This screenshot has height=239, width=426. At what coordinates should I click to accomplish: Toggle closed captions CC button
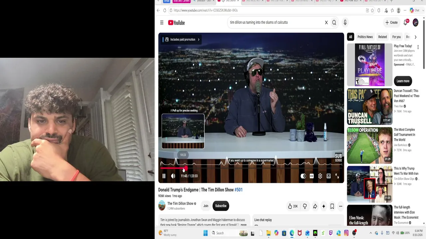coord(312,176)
